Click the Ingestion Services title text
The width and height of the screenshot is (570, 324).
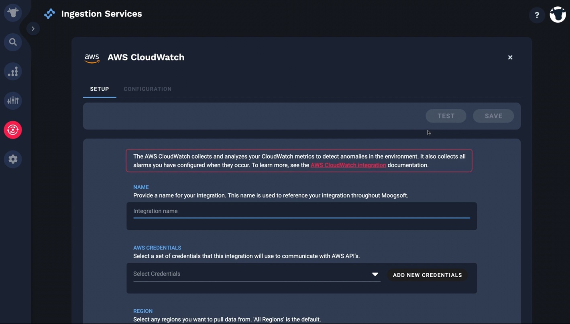(102, 14)
